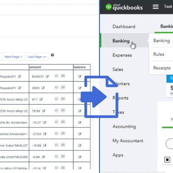Edit balance cell in the -15.27 row
The width and height of the screenshot is (173, 173).
80,122
